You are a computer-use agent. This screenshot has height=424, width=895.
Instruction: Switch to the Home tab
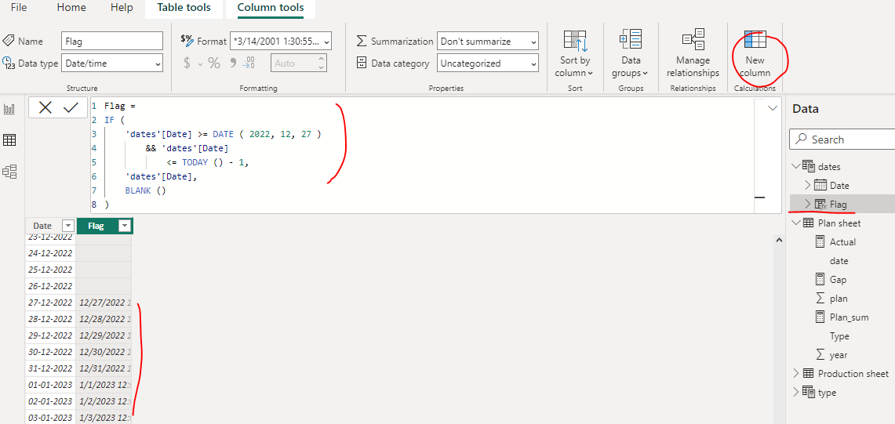pyautogui.click(x=71, y=8)
